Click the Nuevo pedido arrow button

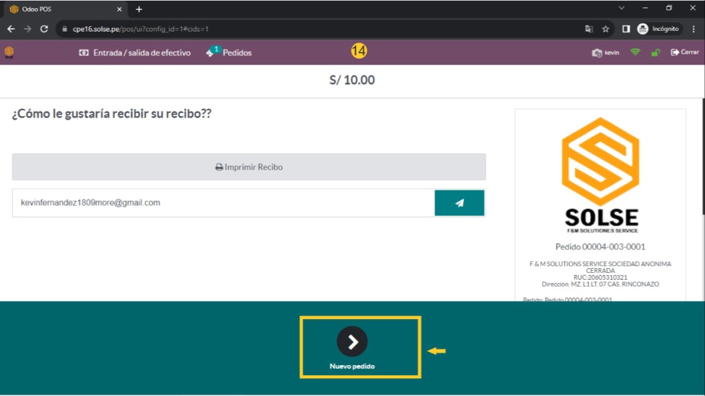(352, 342)
